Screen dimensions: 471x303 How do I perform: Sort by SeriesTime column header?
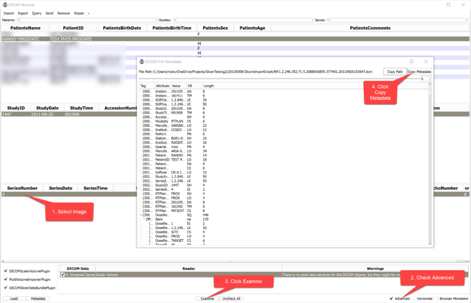coord(95,188)
